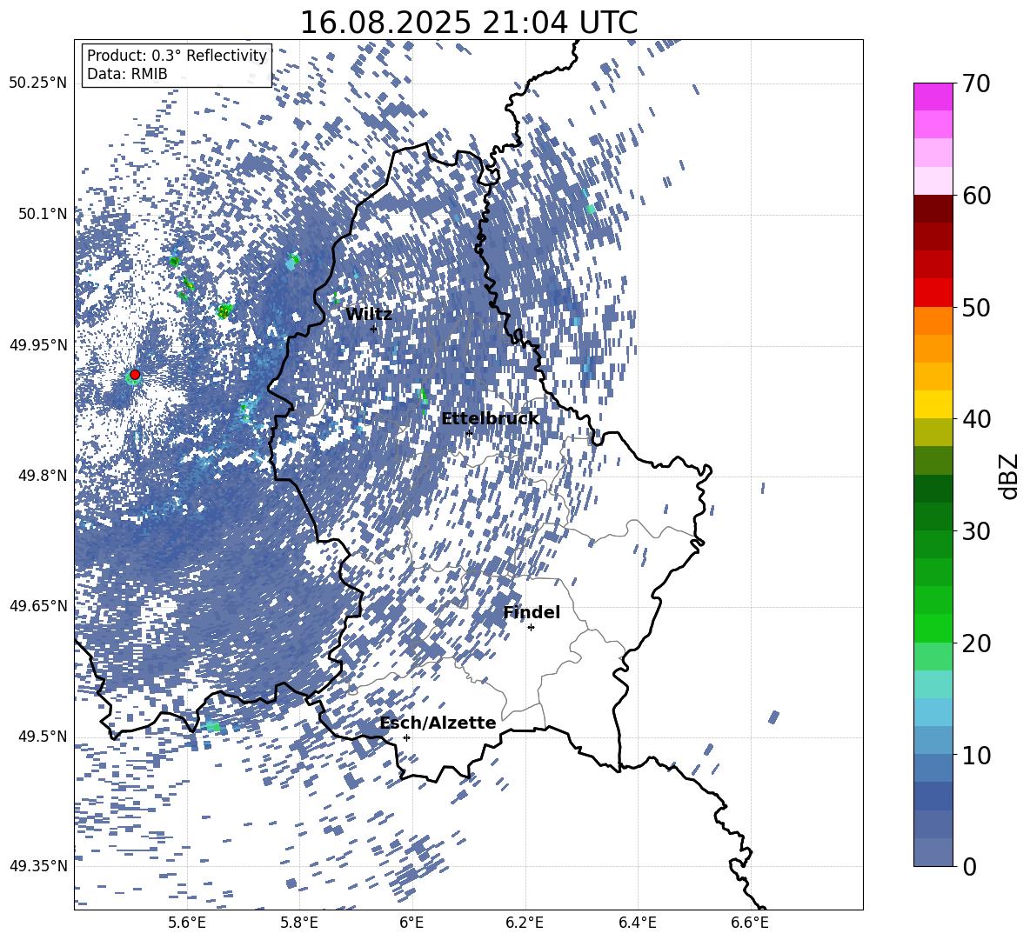Click the Wiltz city label
Screen dimensions: 1030x940
tap(369, 315)
